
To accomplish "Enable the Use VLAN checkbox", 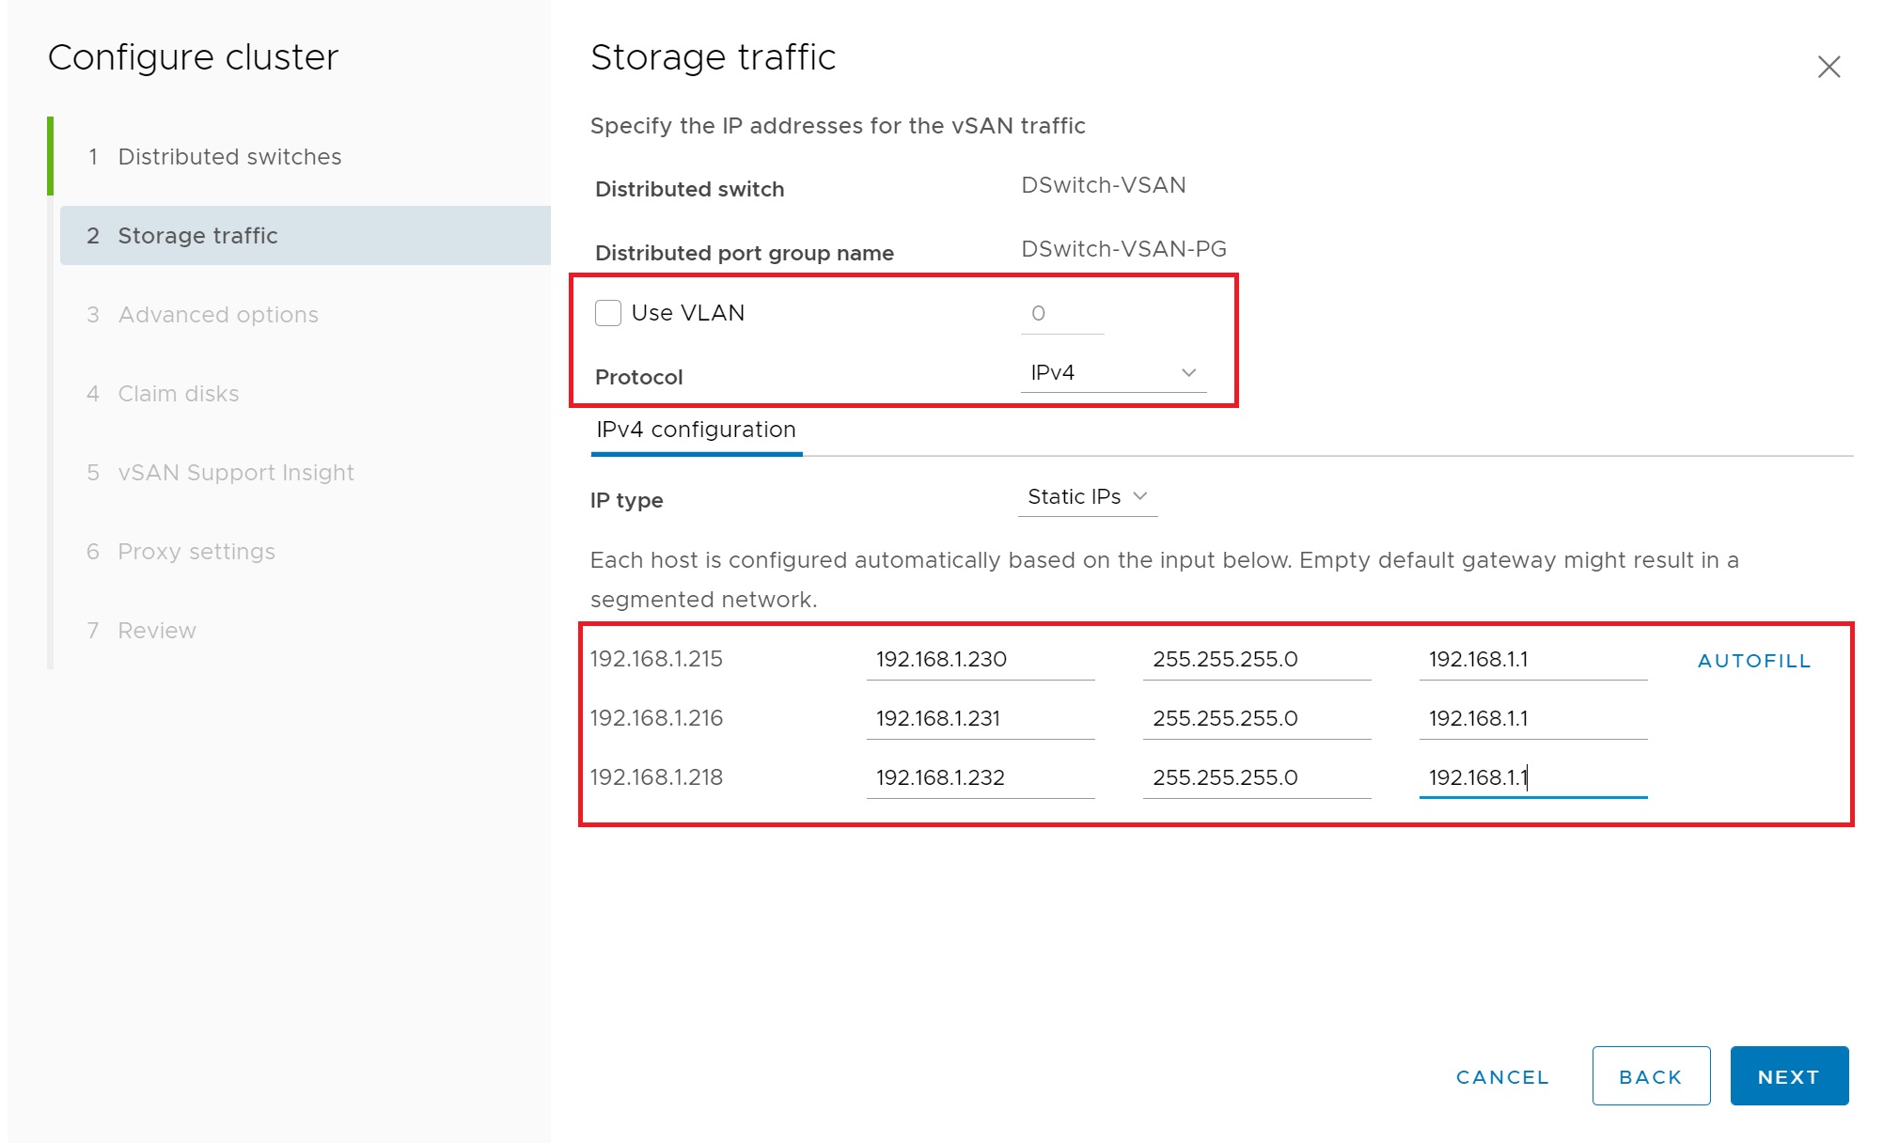I will [x=608, y=313].
